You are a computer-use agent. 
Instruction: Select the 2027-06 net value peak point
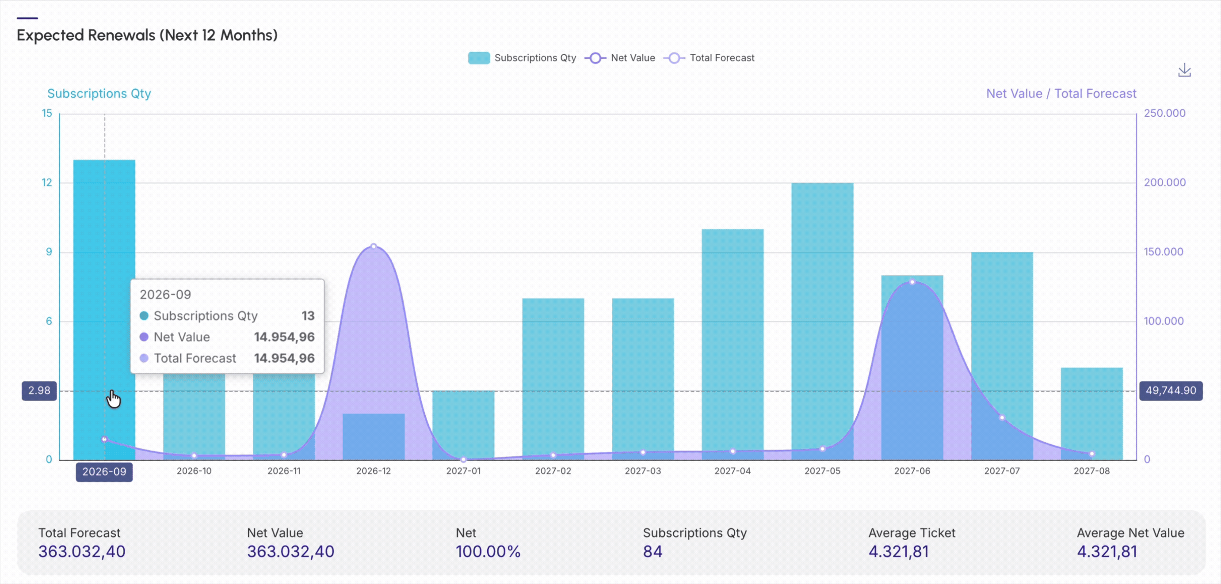click(x=912, y=282)
